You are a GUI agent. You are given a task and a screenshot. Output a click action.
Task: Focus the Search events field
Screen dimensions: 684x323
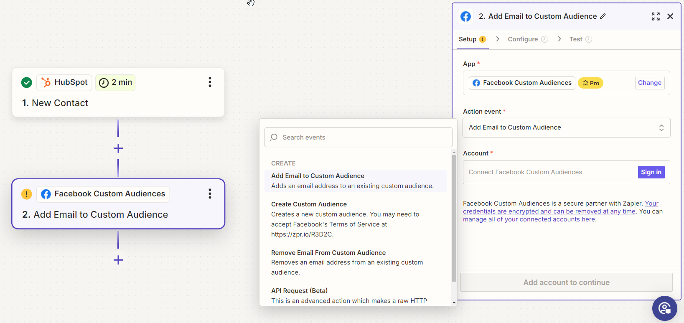point(359,137)
